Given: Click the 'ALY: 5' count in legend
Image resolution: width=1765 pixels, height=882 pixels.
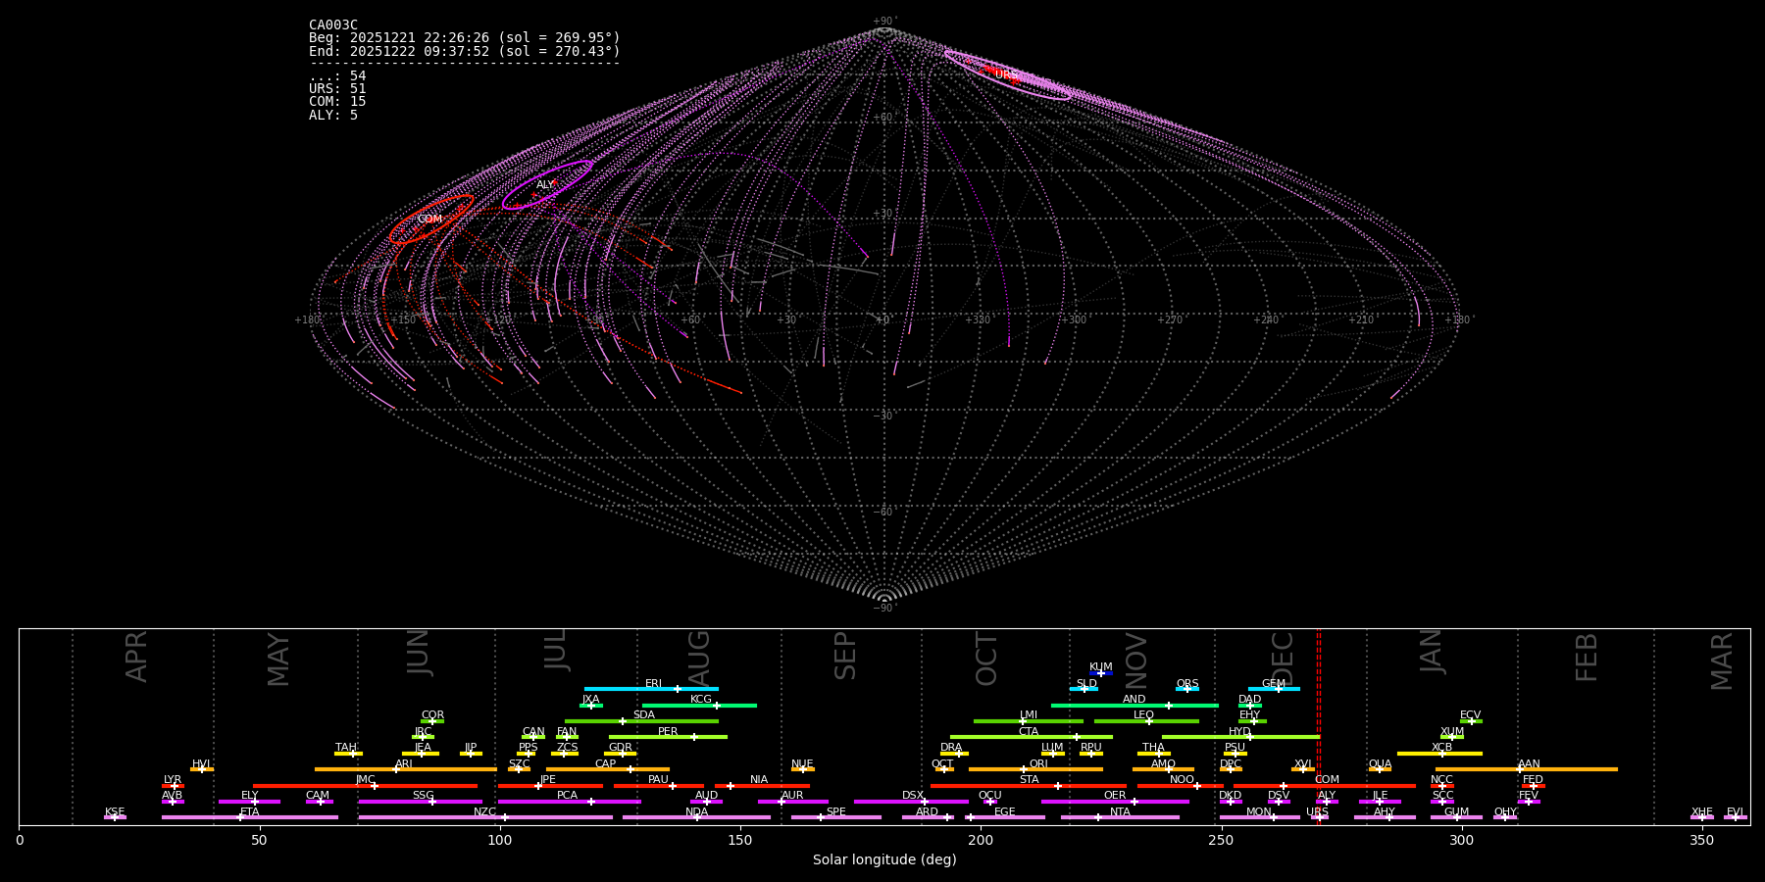Looking at the screenshot, I should (333, 116).
